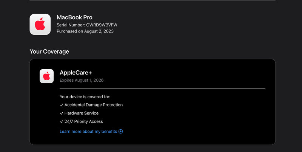Screen dimensions: 302x152
Task: Select the 24/7 Priority Access text
Action: click(x=84, y=122)
